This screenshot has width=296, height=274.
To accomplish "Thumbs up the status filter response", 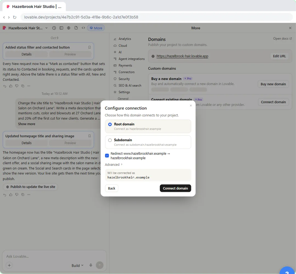I will pos(11,86).
